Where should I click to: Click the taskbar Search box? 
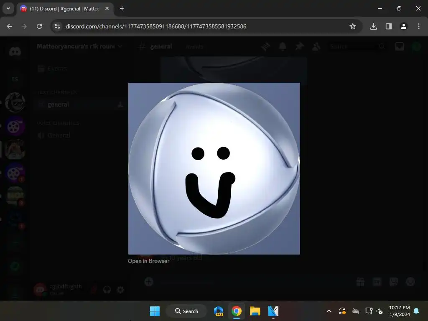click(x=187, y=311)
